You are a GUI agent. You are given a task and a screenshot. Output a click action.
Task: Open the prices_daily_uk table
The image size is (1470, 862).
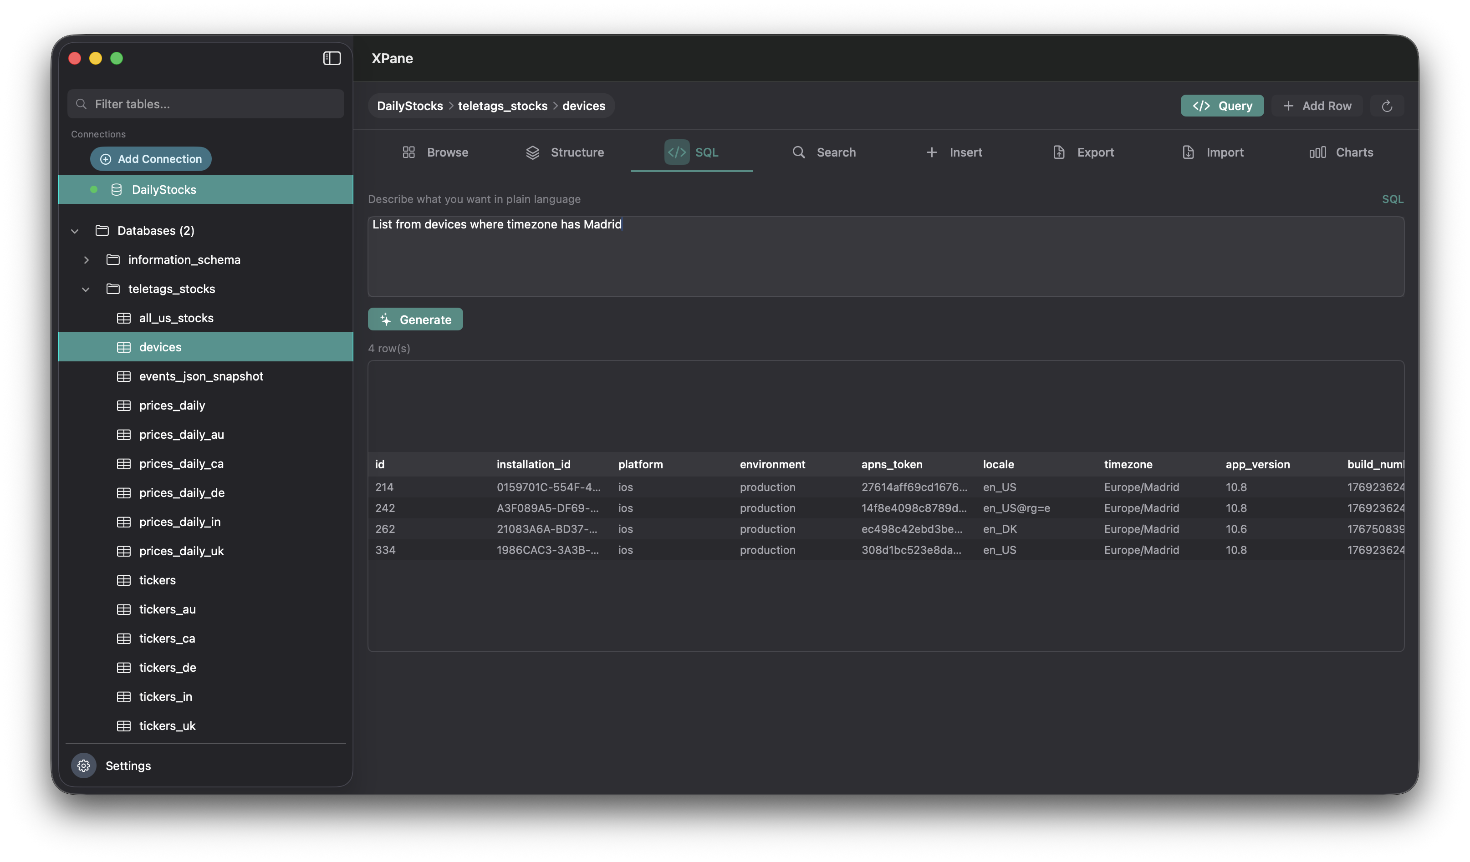point(206,551)
